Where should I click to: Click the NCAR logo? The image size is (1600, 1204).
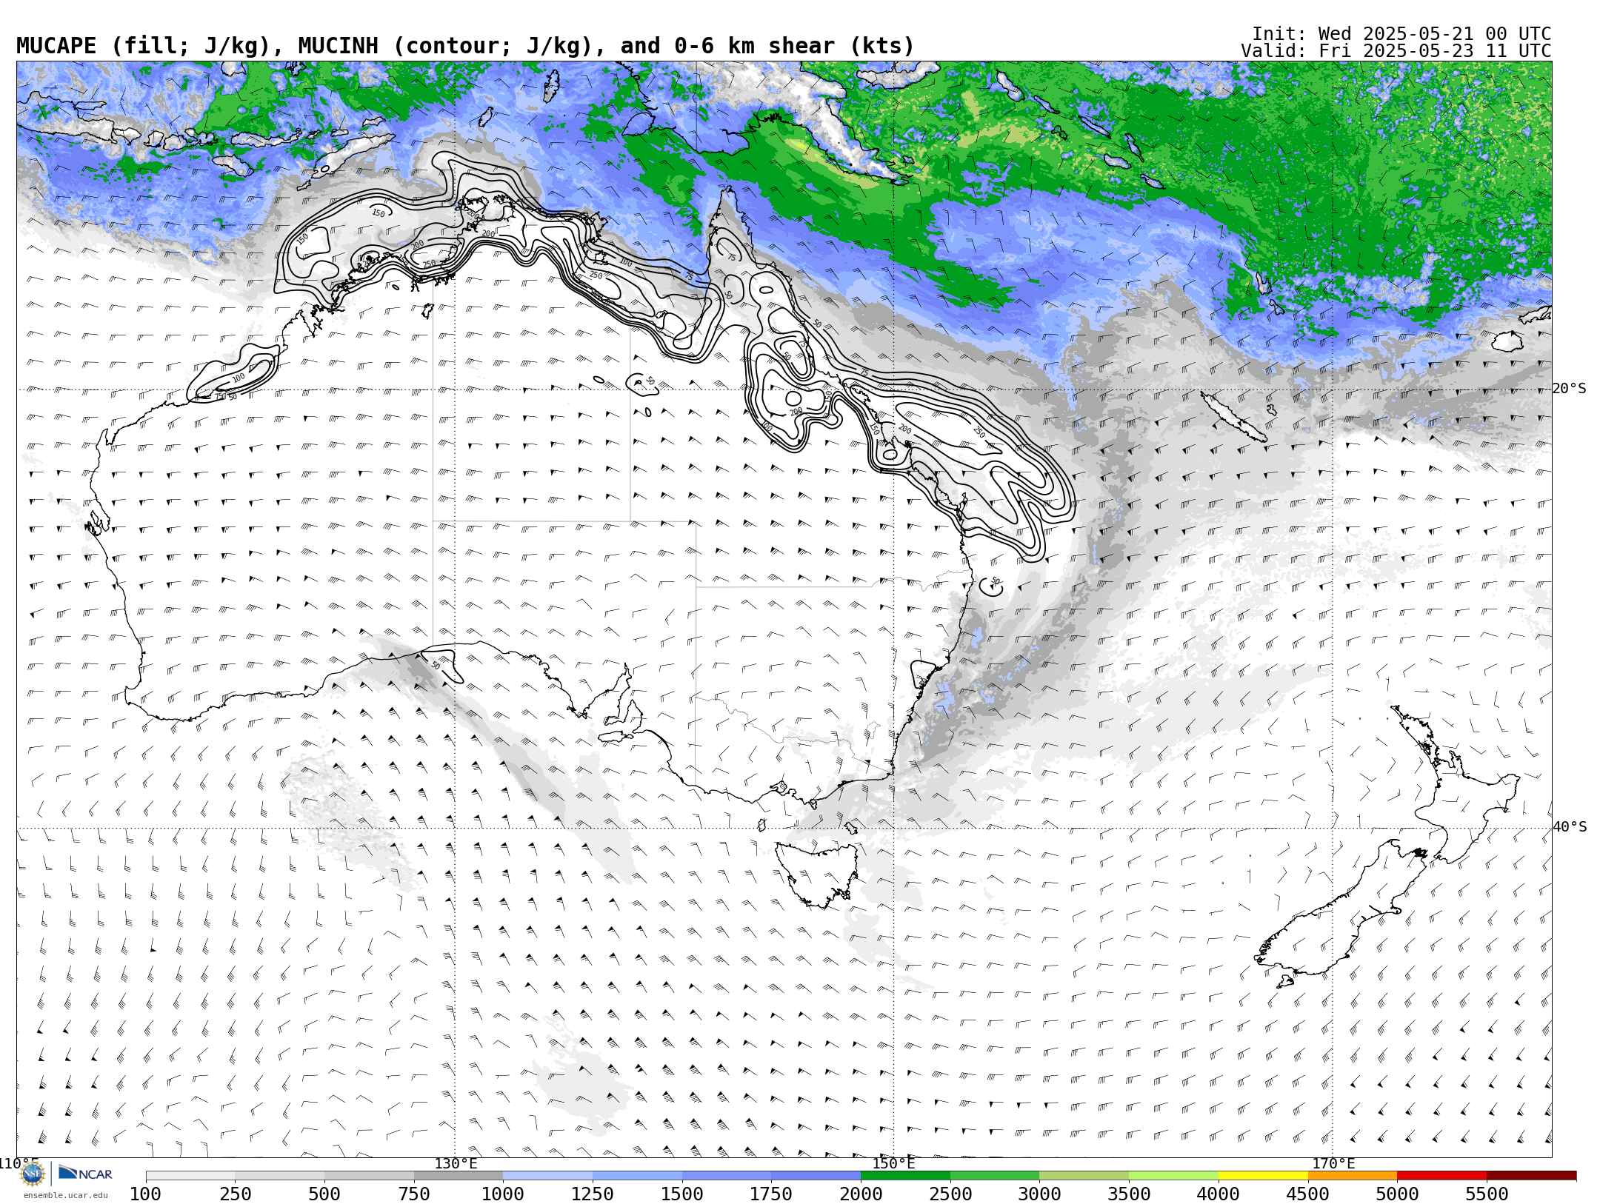[85, 1173]
